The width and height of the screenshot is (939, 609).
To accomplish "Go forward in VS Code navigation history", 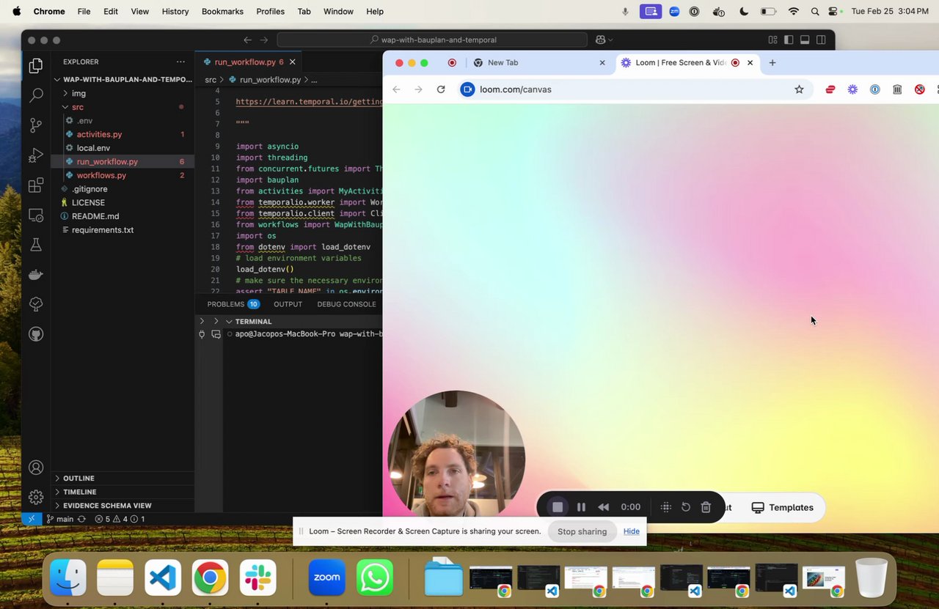I will [264, 40].
